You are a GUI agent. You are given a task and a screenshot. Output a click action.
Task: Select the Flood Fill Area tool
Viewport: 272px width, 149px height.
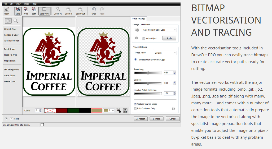coord(11,55)
